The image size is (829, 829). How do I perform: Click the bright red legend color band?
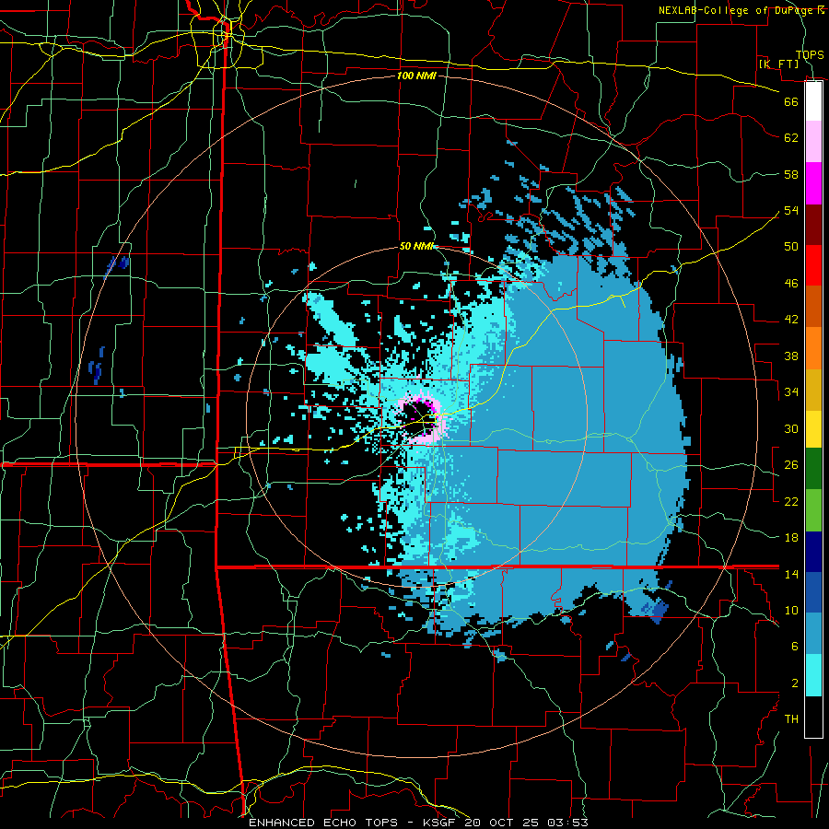[813, 265]
